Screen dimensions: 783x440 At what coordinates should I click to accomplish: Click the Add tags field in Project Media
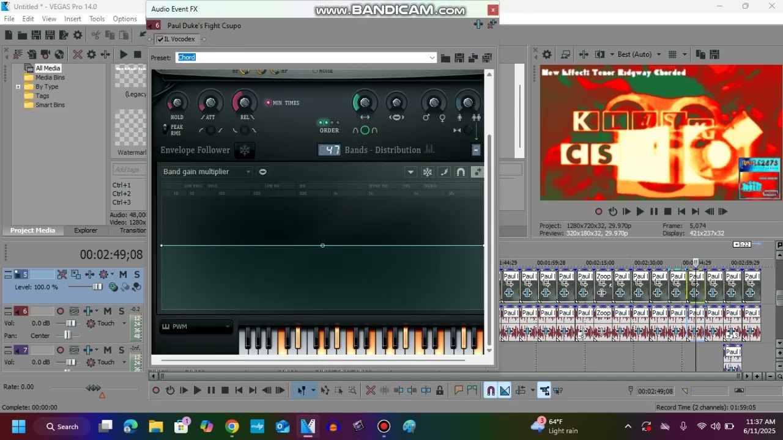(x=128, y=169)
